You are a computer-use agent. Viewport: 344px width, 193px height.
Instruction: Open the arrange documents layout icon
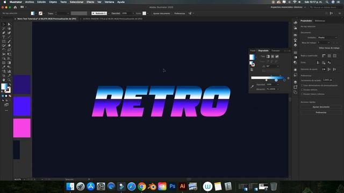22,7
